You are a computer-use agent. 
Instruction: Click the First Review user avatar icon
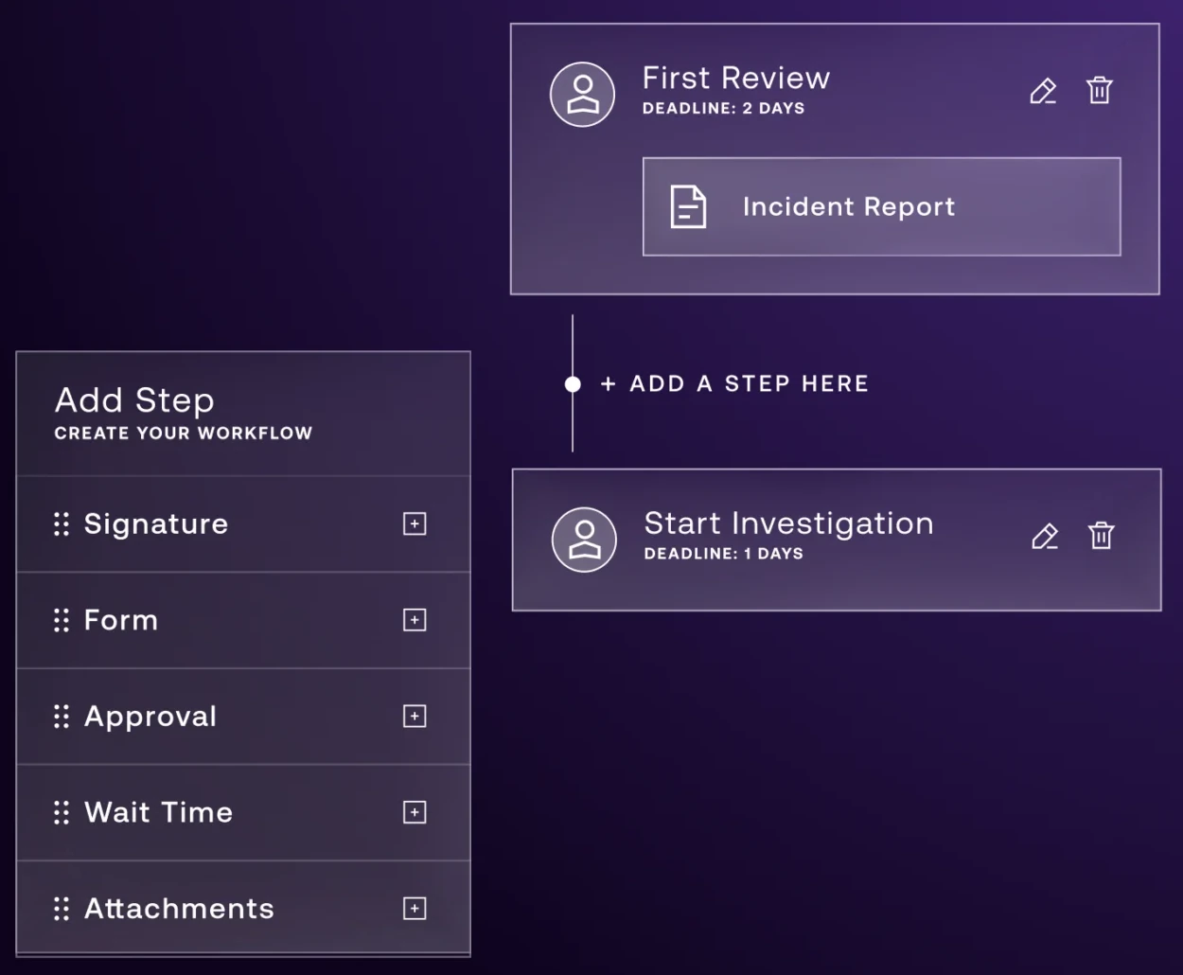(583, 95)
